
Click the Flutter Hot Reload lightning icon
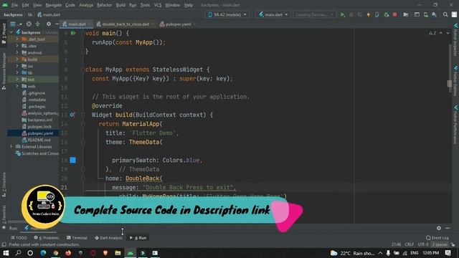pyautogui.click(x=369, y=14)
